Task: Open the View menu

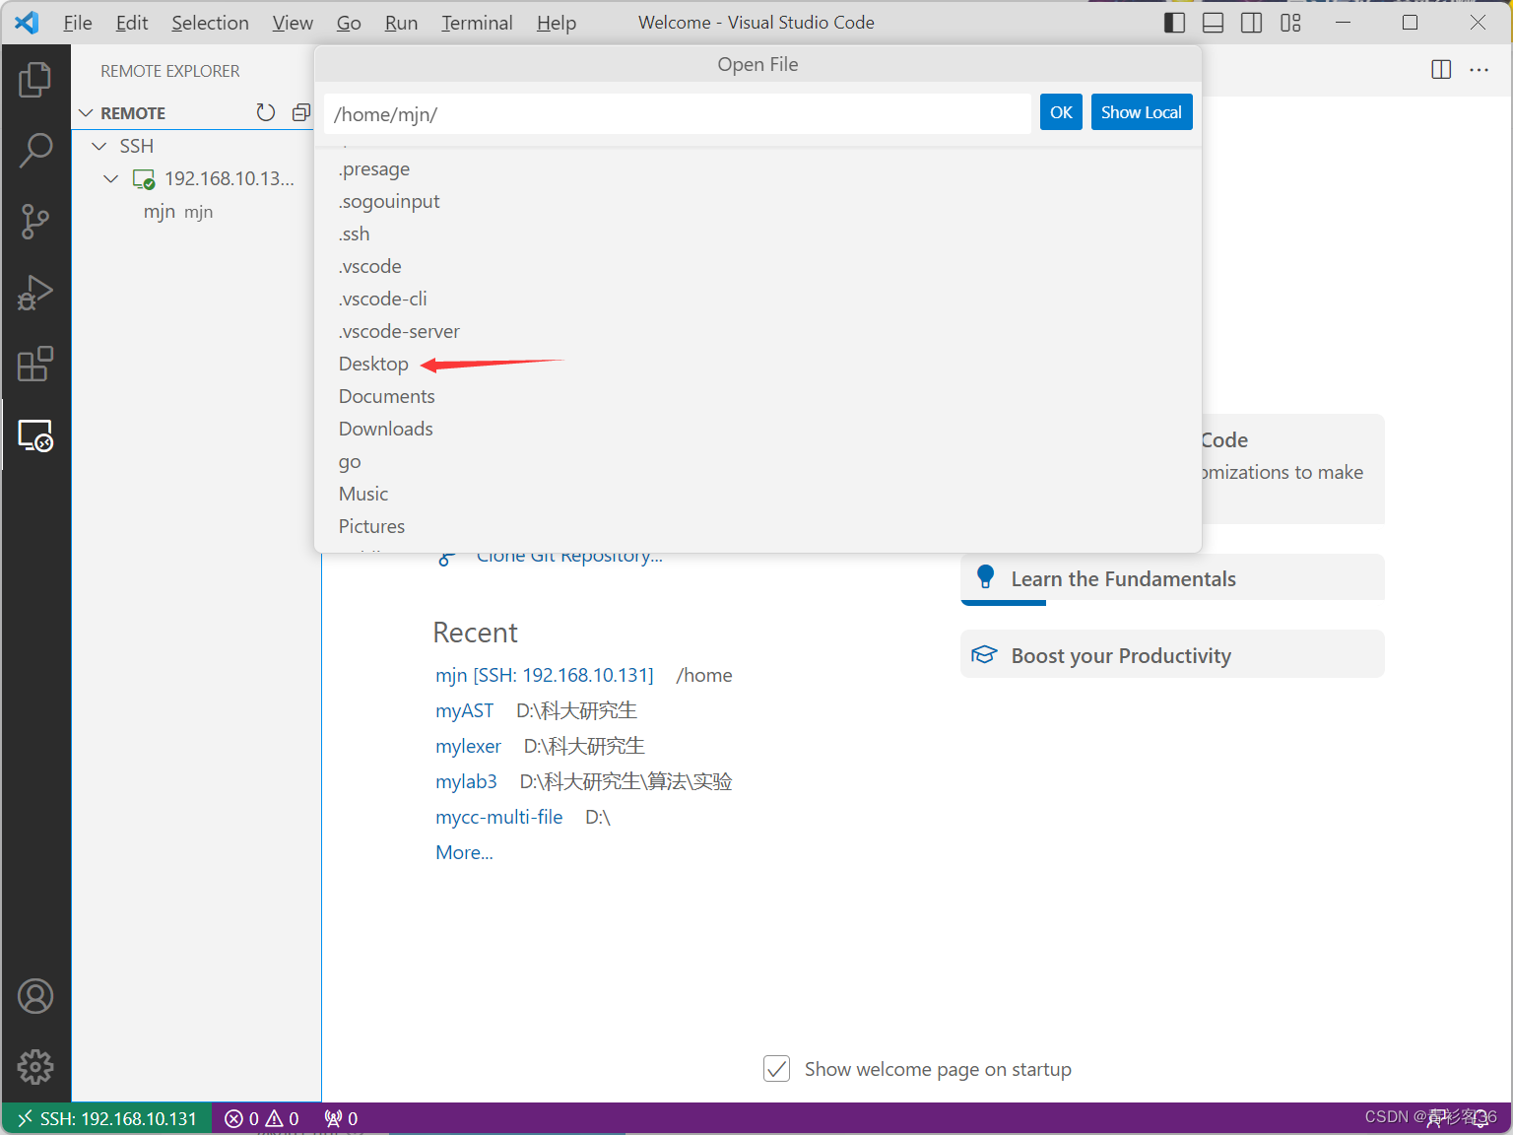Action: pos(293,23)
